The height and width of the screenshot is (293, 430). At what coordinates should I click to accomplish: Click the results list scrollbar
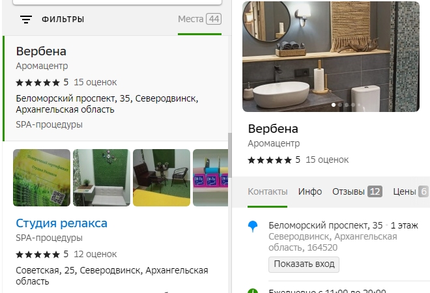click(x=229, y=169)
